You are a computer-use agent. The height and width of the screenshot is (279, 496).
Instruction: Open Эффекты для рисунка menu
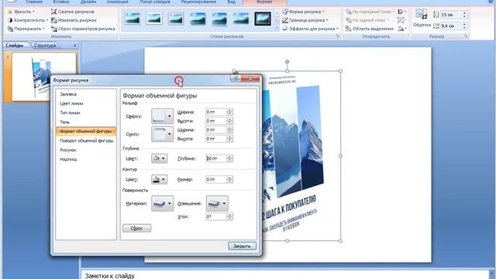310,29
